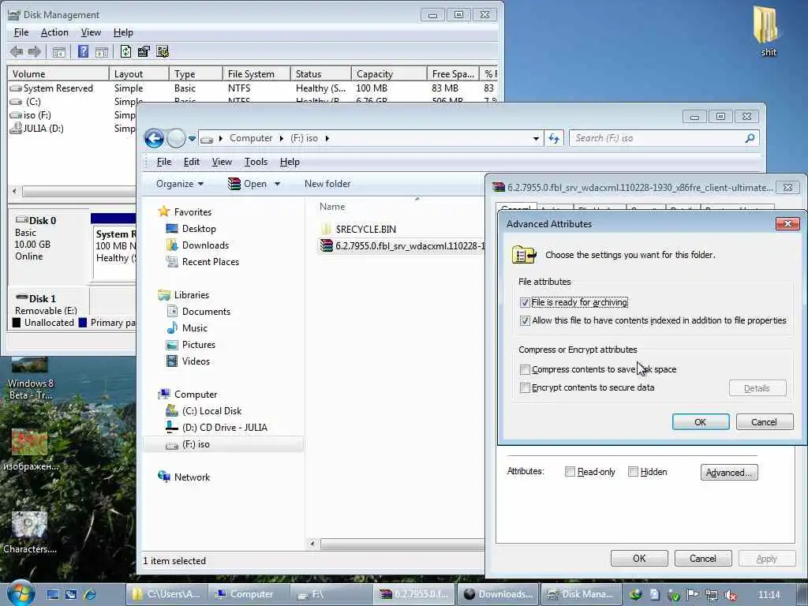The width and height of the screenshot is (808, 606).
Task: Select the 6.2.7955.0 archive file icon
Action: [326, 246]
